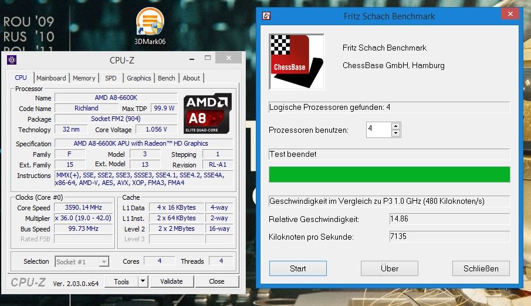Click the core voltage value 1.056 V
Screen dimensions: 531x306
tap(156, 129)
